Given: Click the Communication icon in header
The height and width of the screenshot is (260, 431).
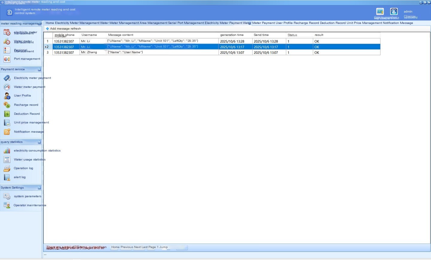Looking at the screenshot, I should tap(380, 11).
